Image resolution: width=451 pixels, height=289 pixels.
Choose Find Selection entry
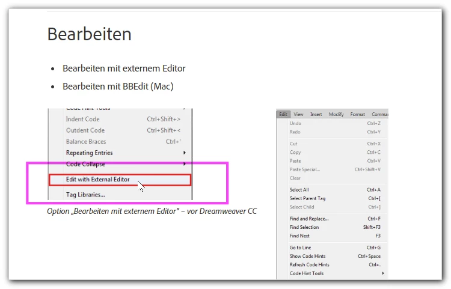click(335, 227)
